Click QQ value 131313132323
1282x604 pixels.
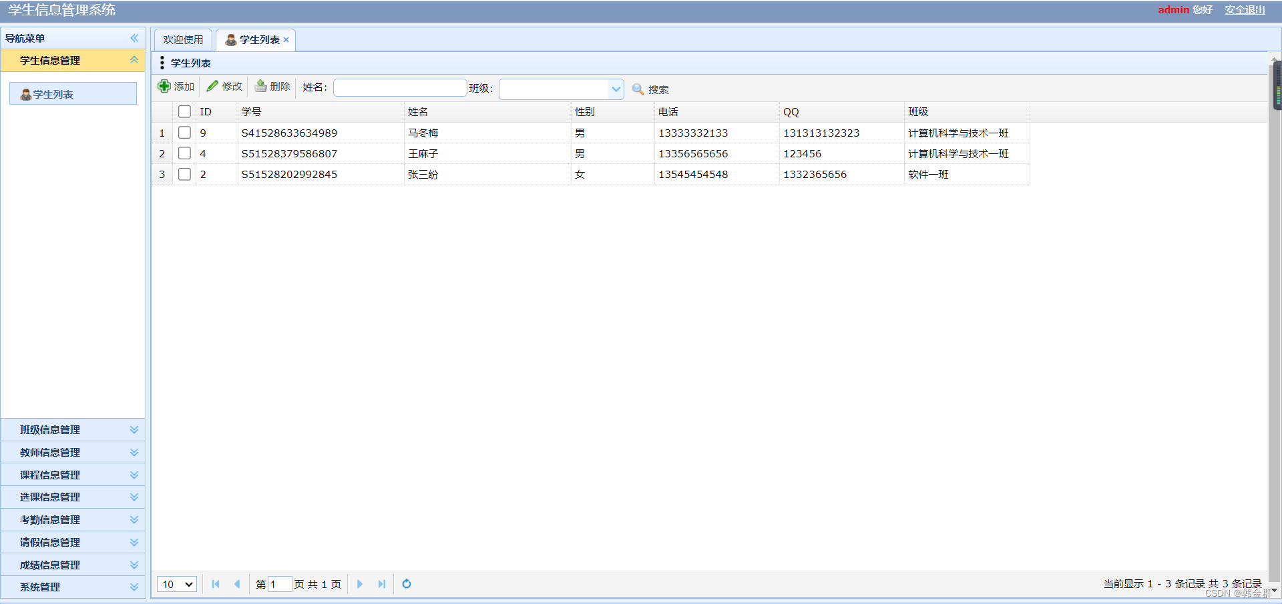821,133
